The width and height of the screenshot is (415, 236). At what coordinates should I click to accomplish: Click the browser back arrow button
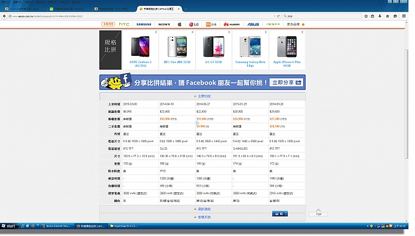(4, 16)
